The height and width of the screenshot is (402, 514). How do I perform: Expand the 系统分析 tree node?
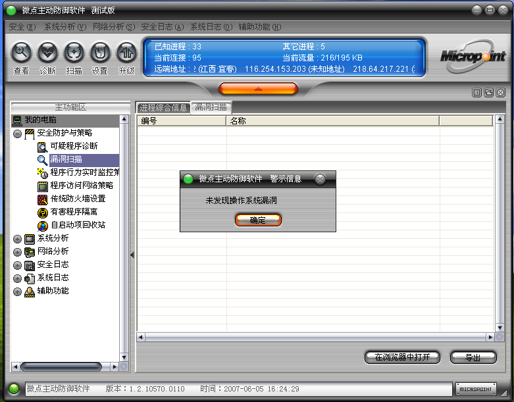(x=17, y=239)
